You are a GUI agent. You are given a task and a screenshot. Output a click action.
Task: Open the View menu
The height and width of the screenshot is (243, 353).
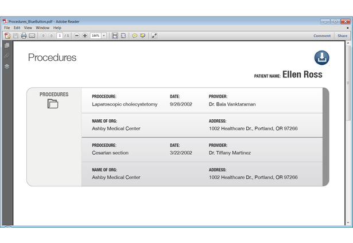click(x=28, y=28)
